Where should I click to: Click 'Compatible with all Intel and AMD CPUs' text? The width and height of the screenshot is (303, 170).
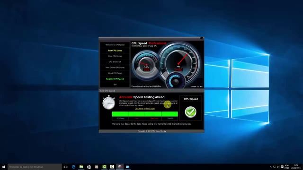146,86
